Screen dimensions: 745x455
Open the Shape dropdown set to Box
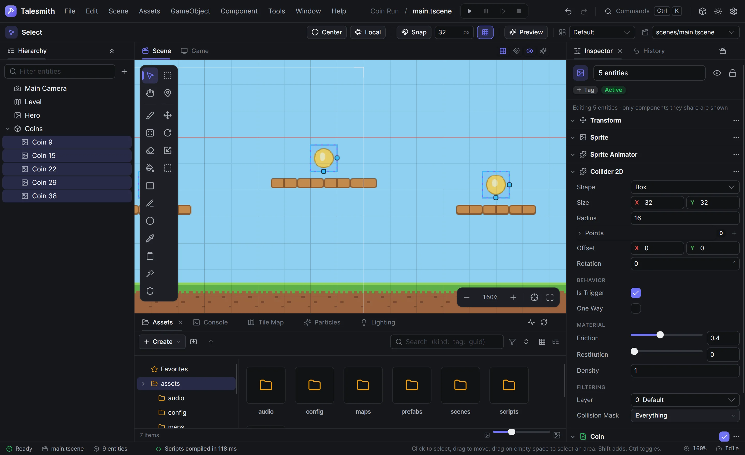pos(685,187)
